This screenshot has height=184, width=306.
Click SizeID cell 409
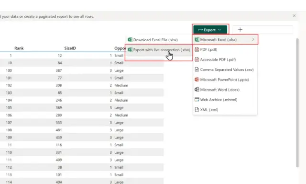click(x=59, y=160)
